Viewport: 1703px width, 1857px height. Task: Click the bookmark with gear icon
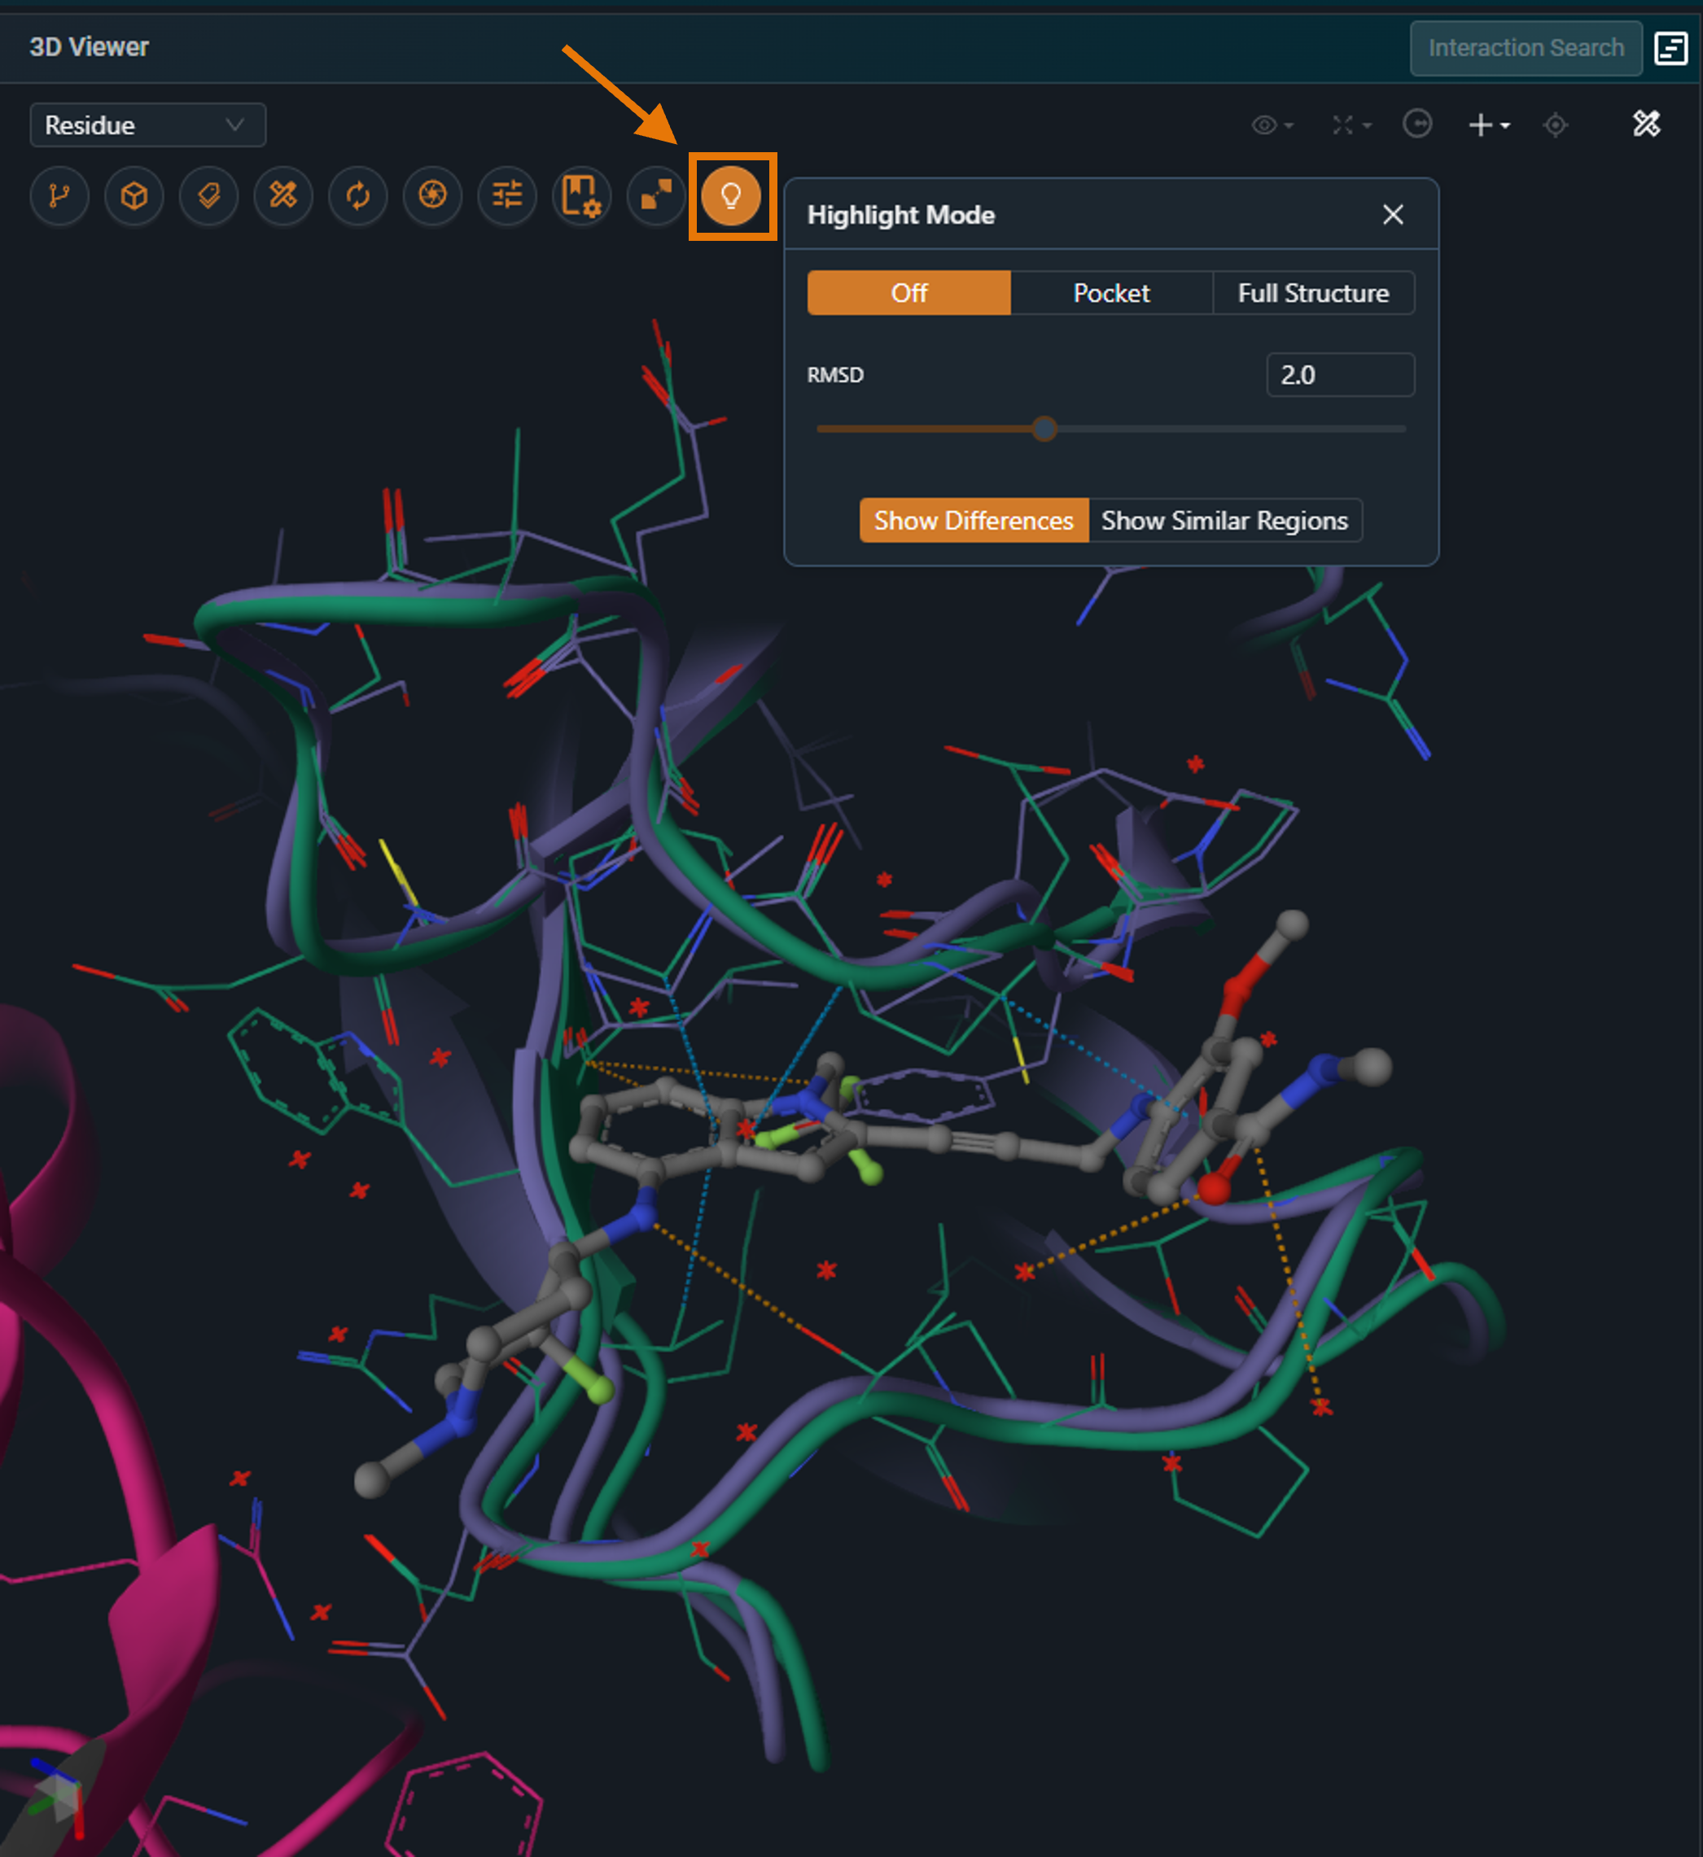coord(581,195)
